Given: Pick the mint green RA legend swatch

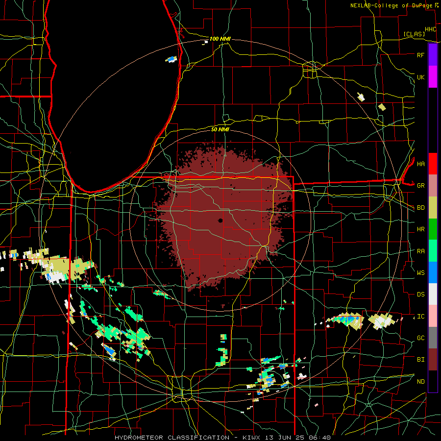Looking at the screenshot, I should (x=433, y=251).
